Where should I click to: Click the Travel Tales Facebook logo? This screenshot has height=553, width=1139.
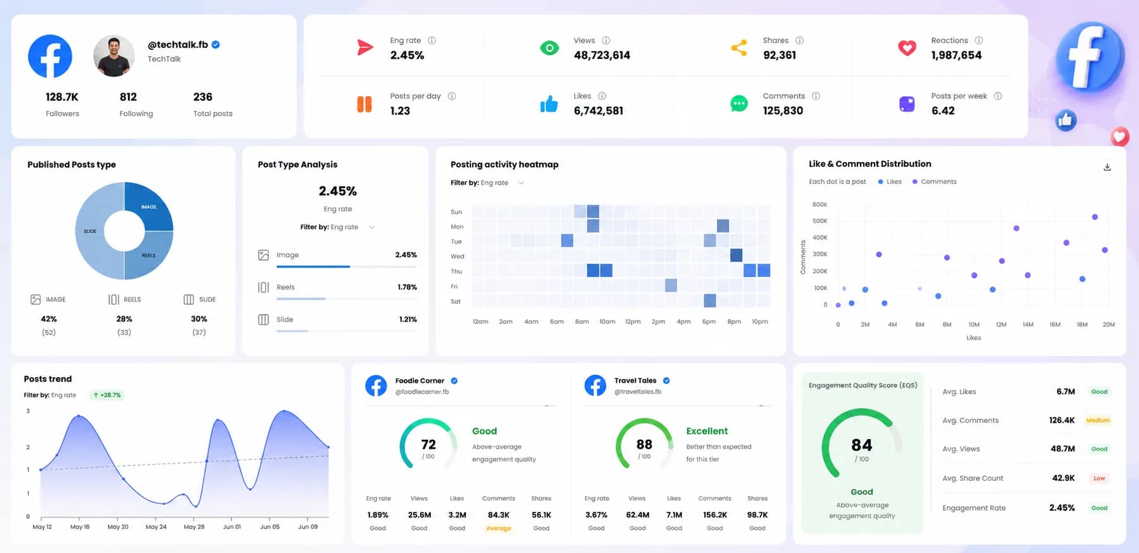tap(595, 385)
